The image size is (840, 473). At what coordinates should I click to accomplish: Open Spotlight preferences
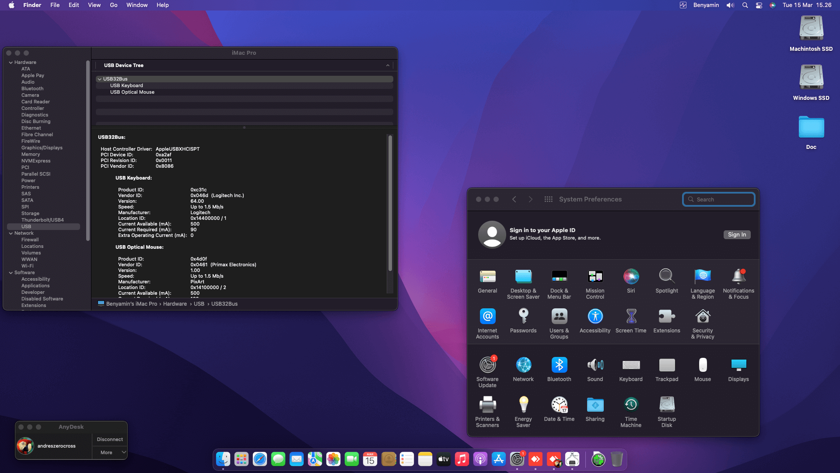(x=667, y=281)
